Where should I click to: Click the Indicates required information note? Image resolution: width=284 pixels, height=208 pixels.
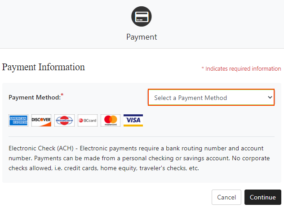243,69
